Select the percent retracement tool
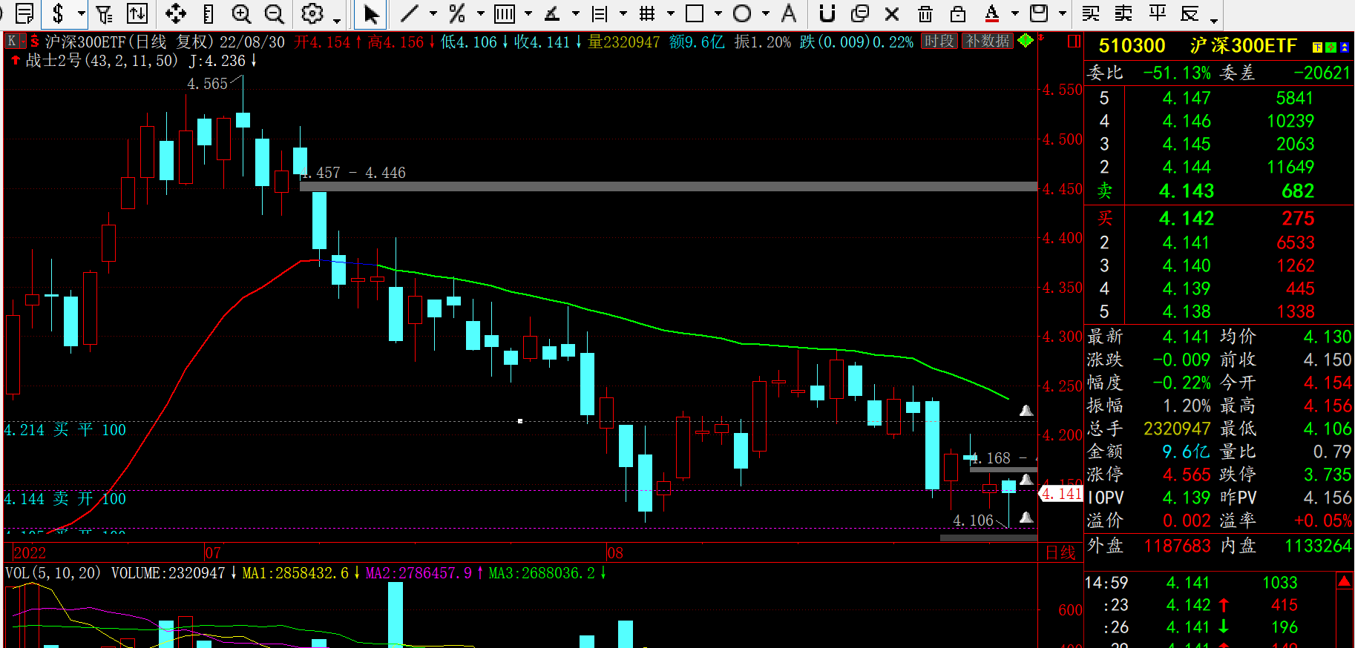This screenshot has height=648, width=1355. coord(457,13)
